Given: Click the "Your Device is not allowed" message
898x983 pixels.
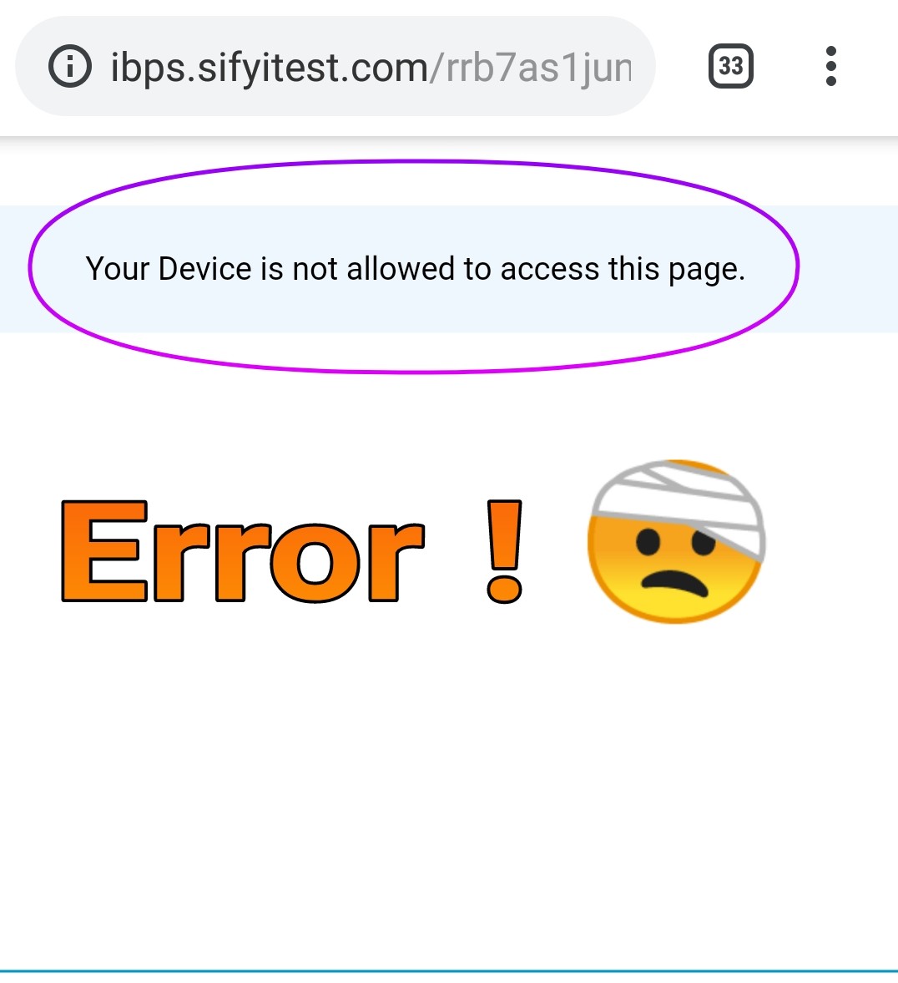Looking at the screenshot, I should (415, 269).
